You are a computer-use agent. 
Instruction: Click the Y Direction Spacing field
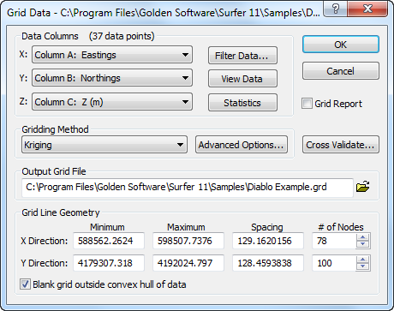coord(268,263)
